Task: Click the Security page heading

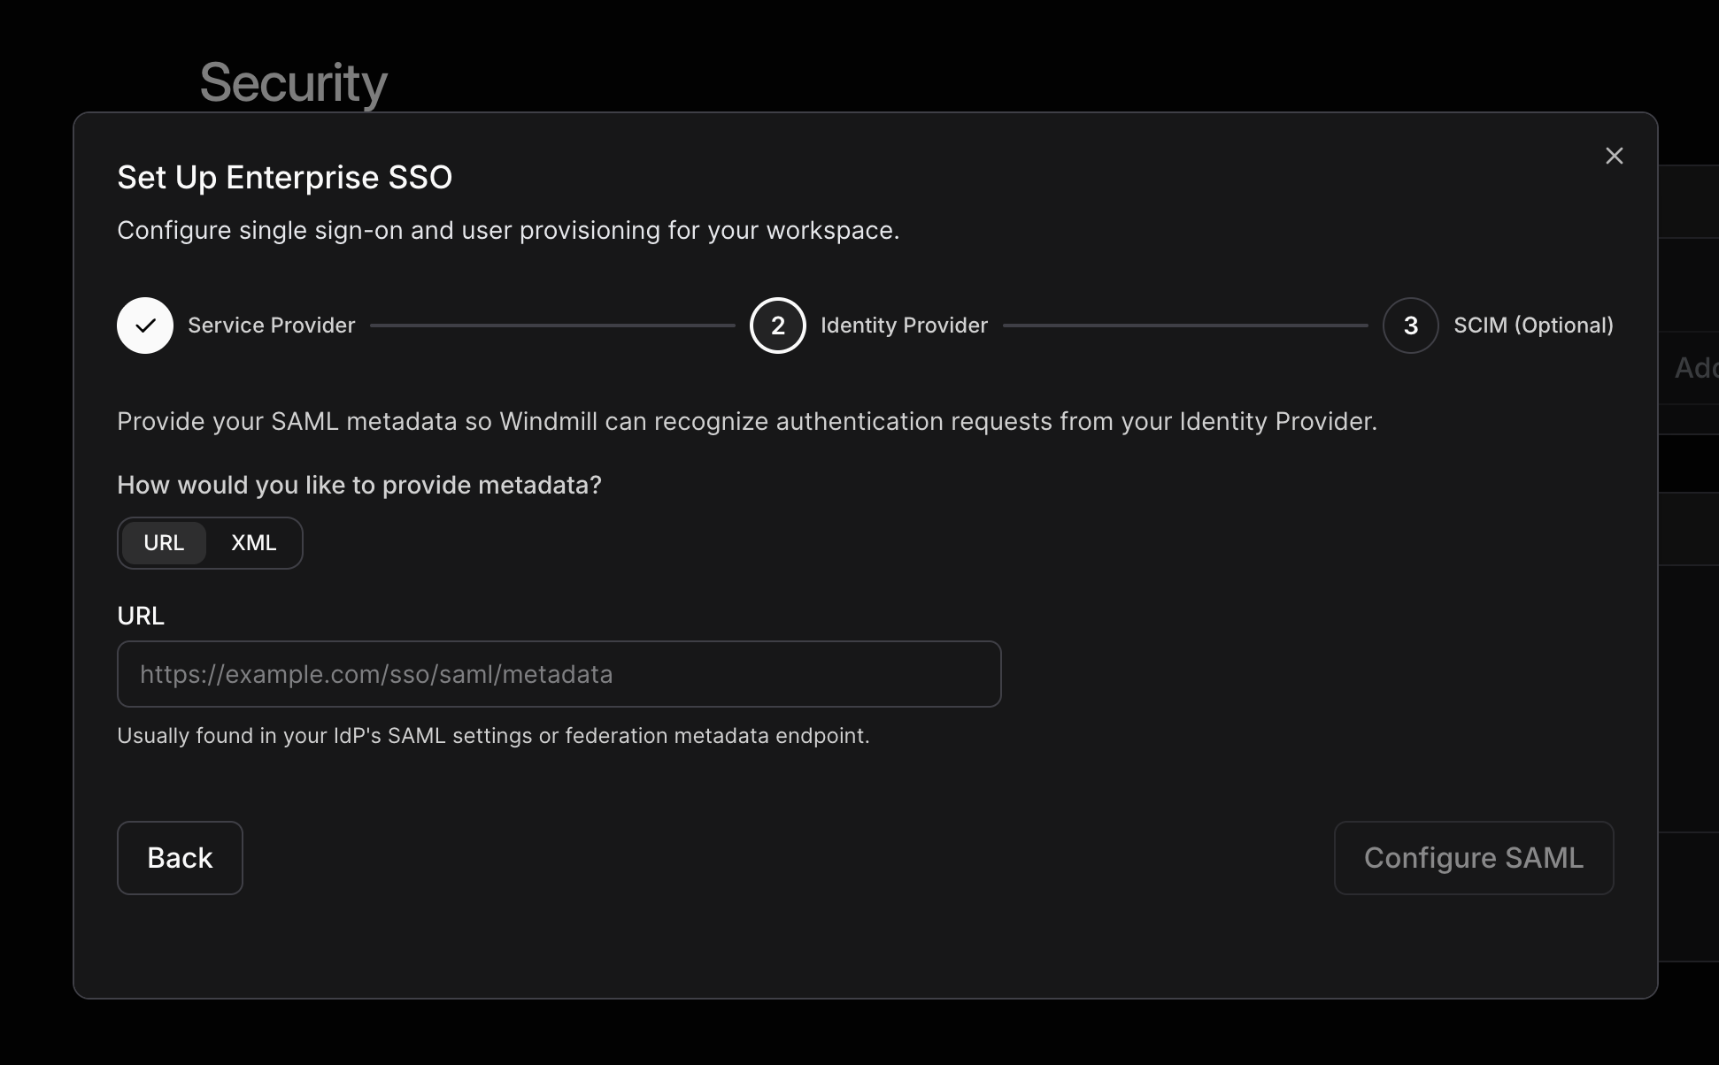Action: [x=293, y=81]
